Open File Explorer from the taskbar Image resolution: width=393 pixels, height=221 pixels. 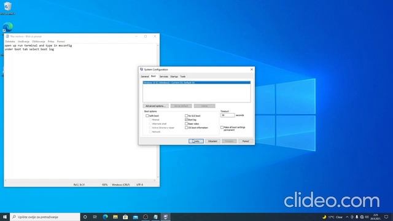click(115, 217)
